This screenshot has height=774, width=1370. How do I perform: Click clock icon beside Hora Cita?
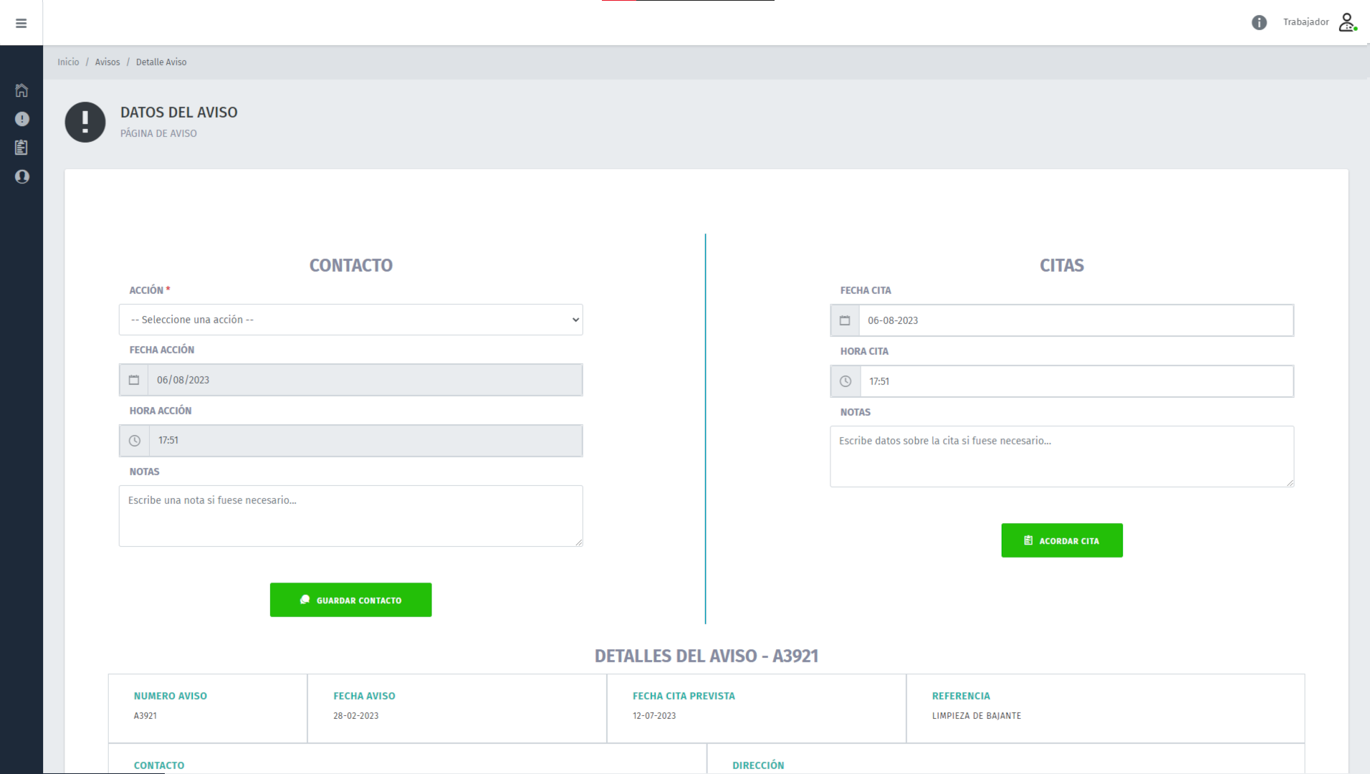click(x=846, y=381)
